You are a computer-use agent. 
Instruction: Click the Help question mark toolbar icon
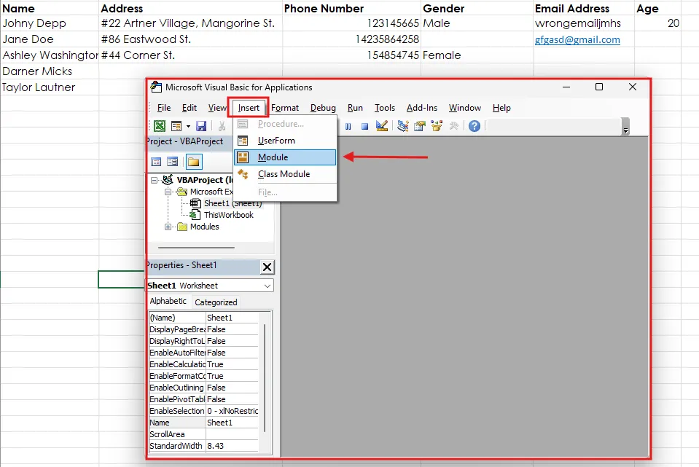point(474,125)
